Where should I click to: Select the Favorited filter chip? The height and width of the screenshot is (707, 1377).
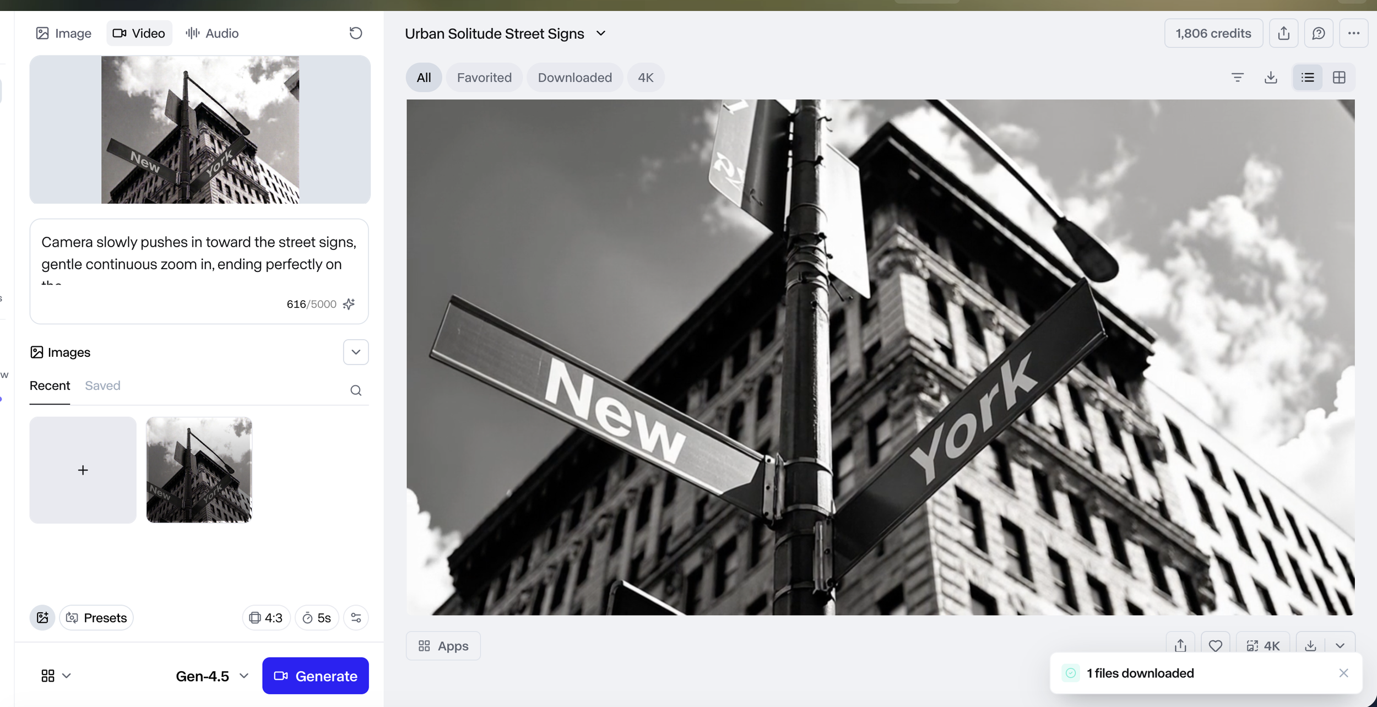pyautogui.click(x=484, y=78)
